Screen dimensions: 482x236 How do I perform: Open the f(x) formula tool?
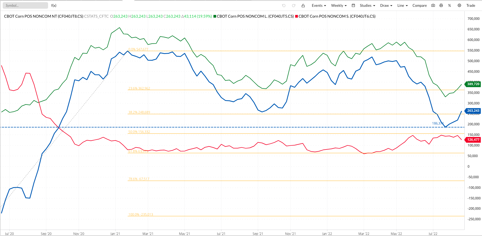coord(54,5)
